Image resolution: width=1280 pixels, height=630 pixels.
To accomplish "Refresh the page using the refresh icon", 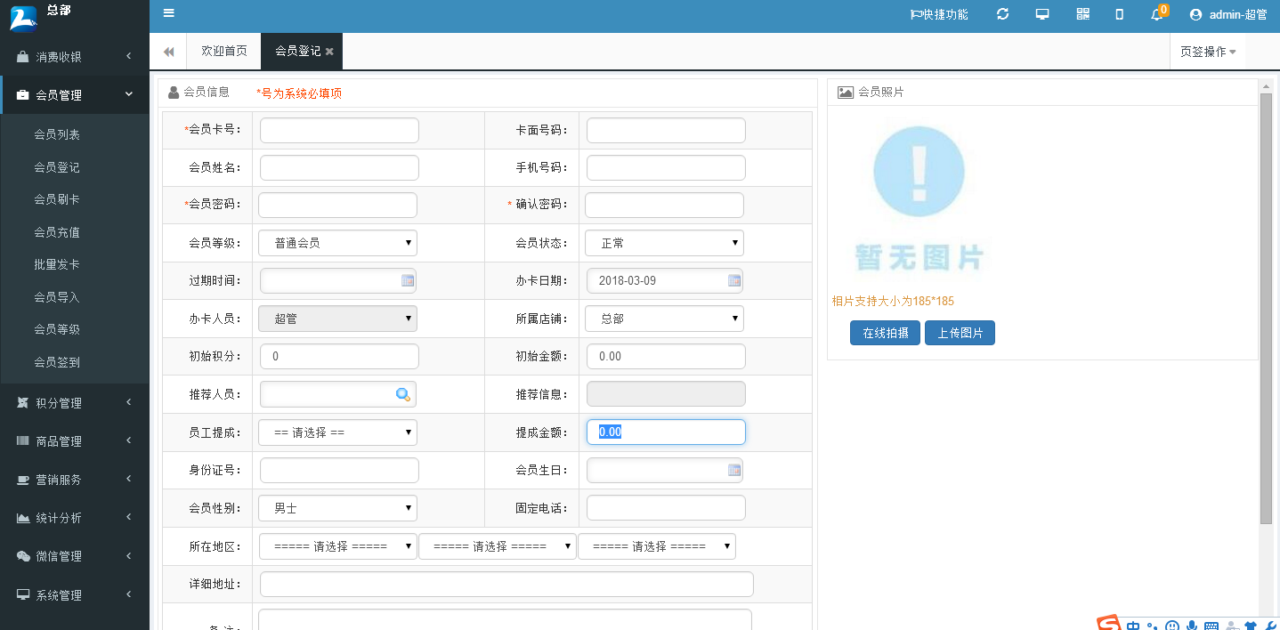I will (1002, 14).
